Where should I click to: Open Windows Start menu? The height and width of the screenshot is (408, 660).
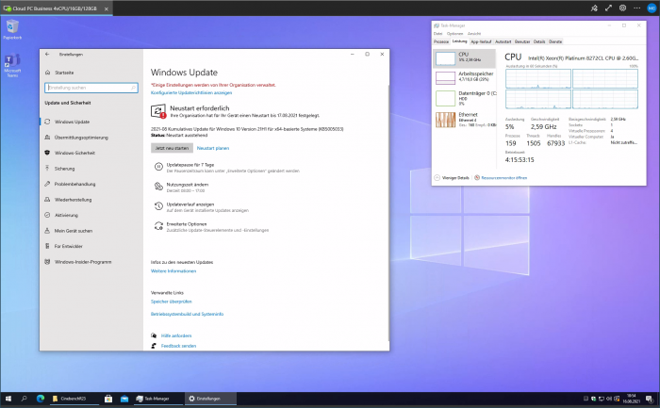pyautogui.click(x=8, y=399)
